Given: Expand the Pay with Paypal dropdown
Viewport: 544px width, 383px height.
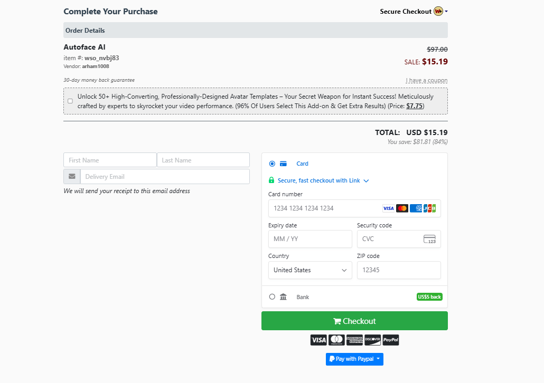Looking at the screenshot, I should pos(354,359).
